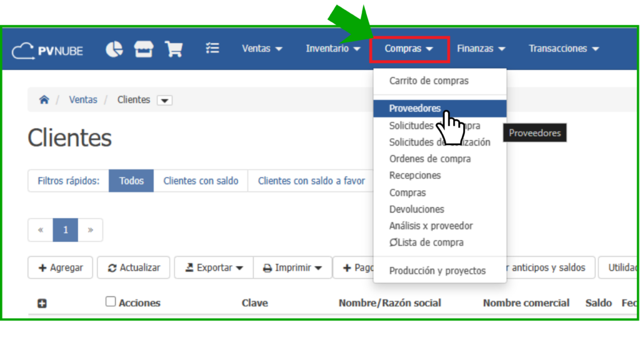
Task: Click the Agregar button
Action: [x=61, y=267]
